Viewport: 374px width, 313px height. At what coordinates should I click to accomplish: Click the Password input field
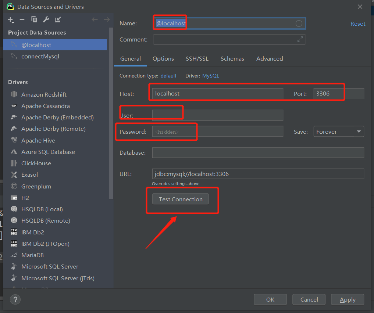pos(218,132)
